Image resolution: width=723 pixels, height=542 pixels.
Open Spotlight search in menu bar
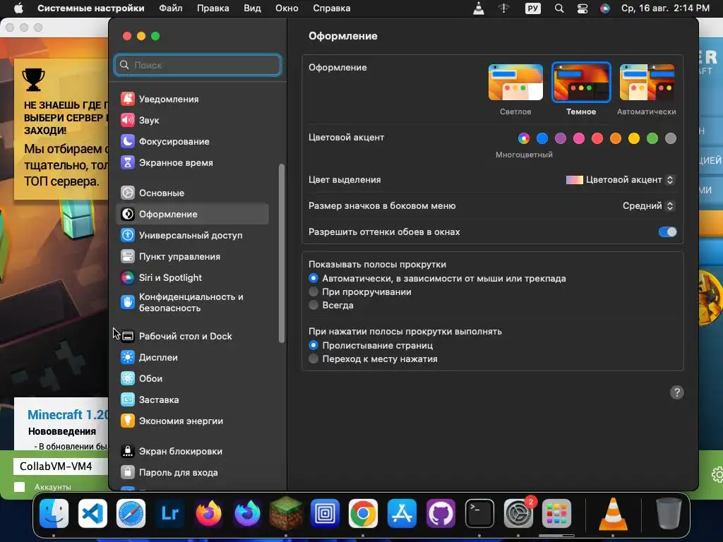pyautogui.click(x=559, y=8)
